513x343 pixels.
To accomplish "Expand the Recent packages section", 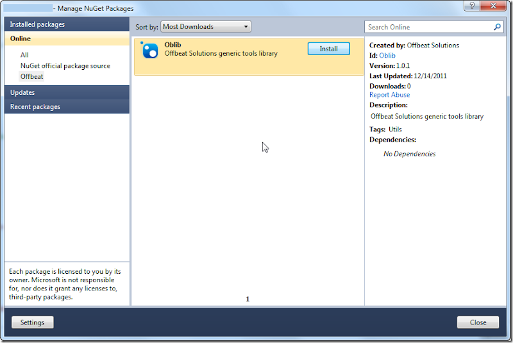I will (x=67, y=106).
